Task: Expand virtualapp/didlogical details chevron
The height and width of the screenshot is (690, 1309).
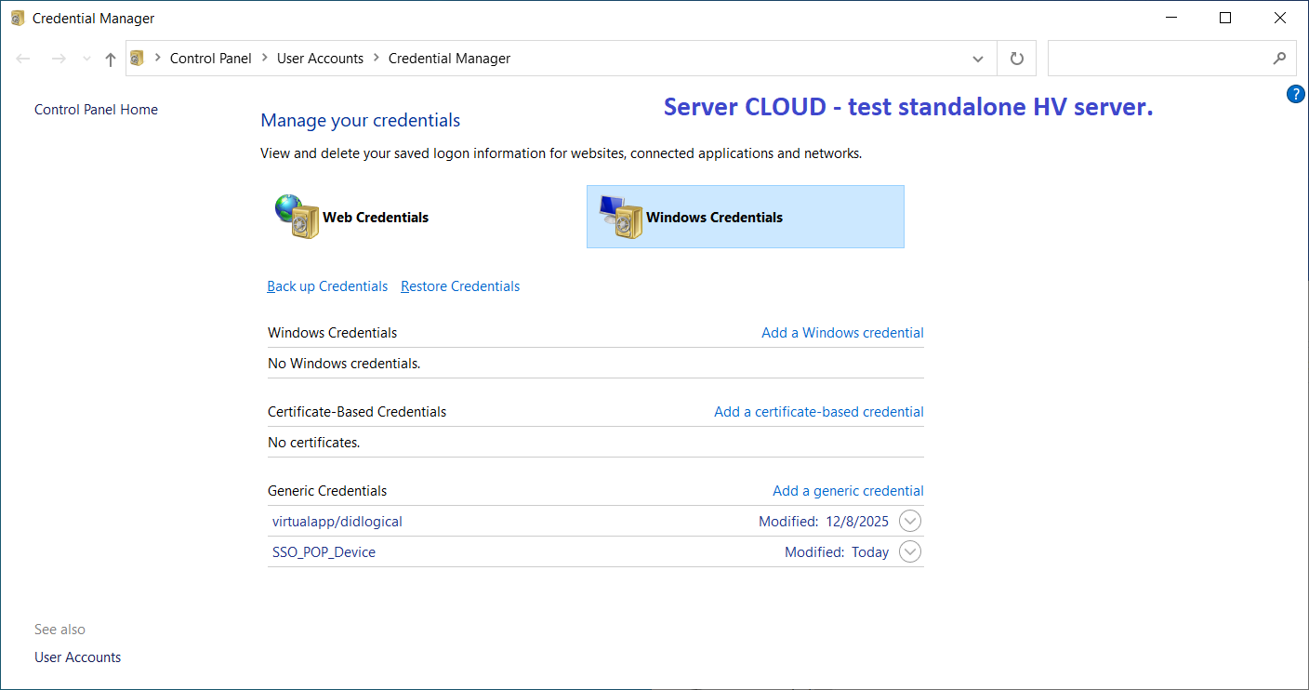Action: pos(910,521)
